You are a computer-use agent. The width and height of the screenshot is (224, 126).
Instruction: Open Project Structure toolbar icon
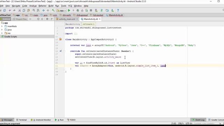107,10
